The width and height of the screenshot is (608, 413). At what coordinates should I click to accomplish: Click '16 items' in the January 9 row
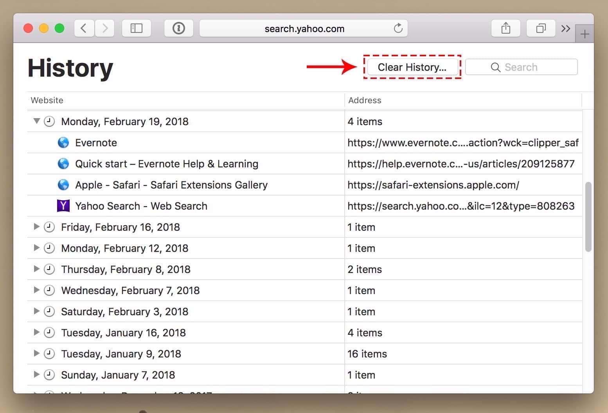[367, 354]
